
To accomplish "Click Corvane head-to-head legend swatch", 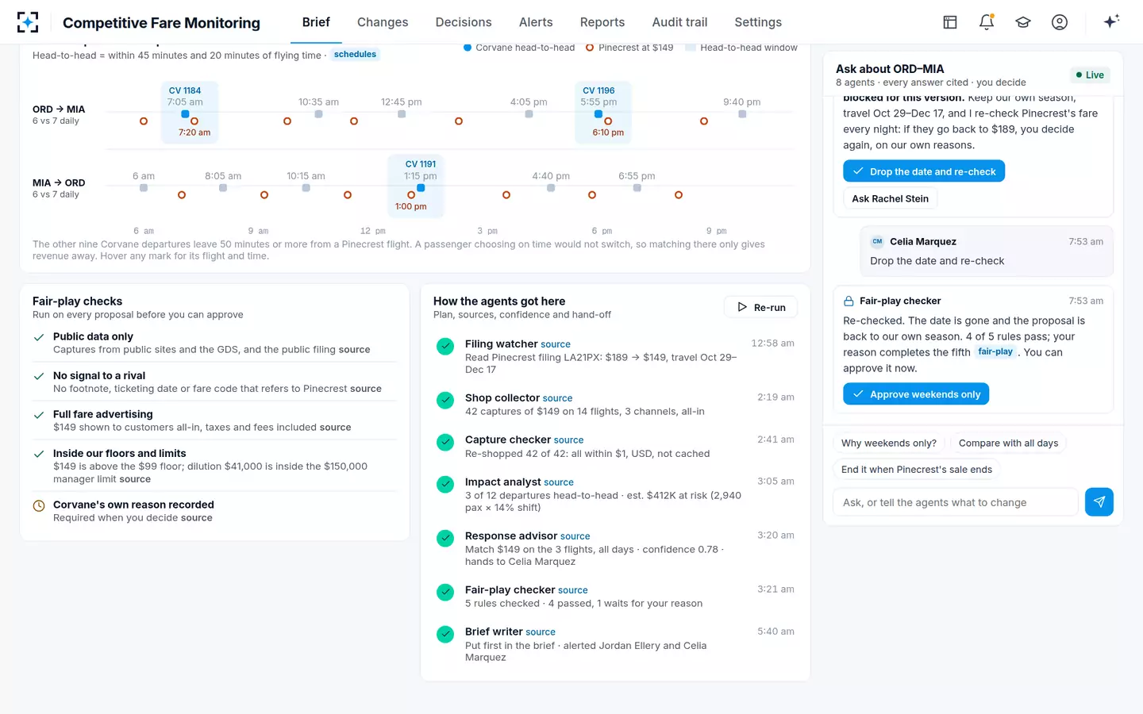I will coord(468,48).
